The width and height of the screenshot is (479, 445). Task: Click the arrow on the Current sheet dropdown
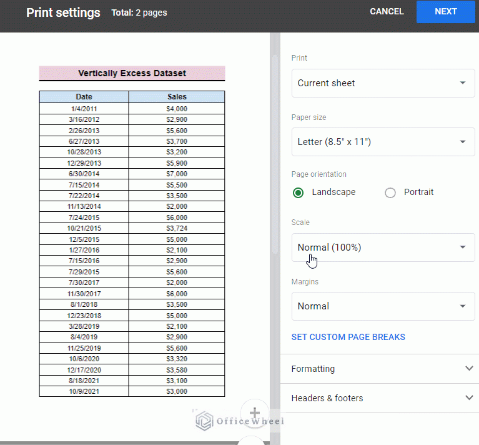pos(462,83)
